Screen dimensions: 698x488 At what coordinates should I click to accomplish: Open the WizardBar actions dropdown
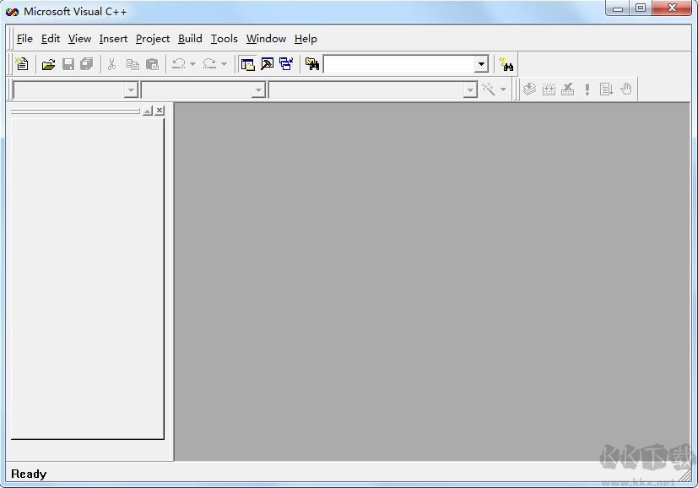coord(504,89)
